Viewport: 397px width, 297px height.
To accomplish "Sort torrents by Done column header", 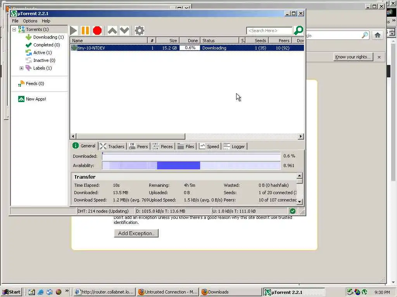I will [190, 40].
